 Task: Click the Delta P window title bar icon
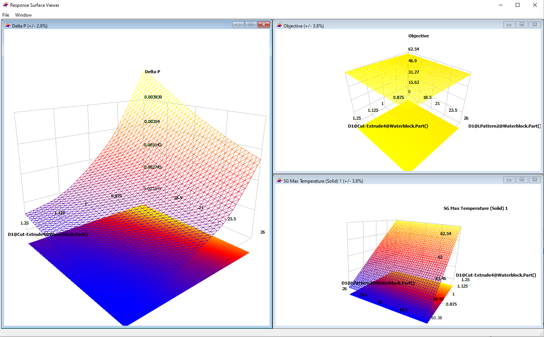(8, 25)
